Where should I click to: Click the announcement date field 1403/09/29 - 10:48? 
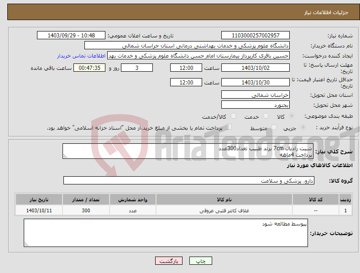[x=71, y=36]
